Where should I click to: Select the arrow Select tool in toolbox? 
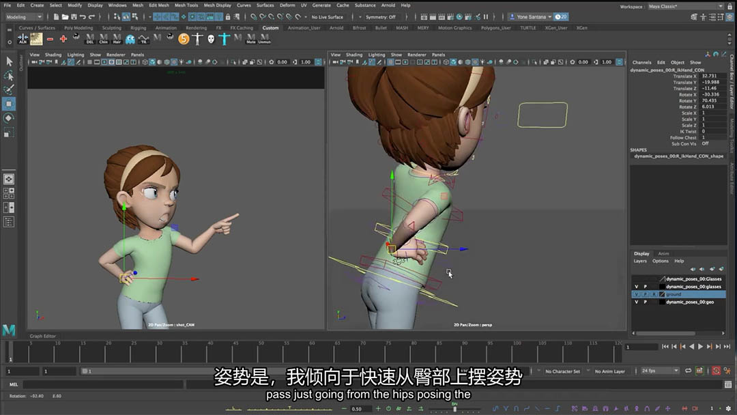point(9,61)
